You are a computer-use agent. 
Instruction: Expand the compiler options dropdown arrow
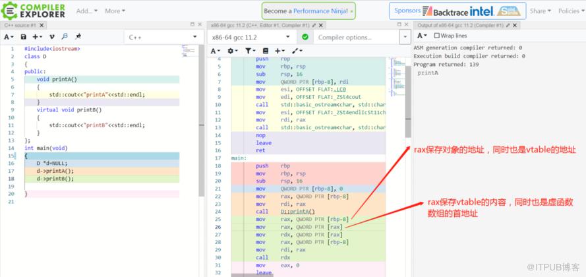(x=403, y=37)
